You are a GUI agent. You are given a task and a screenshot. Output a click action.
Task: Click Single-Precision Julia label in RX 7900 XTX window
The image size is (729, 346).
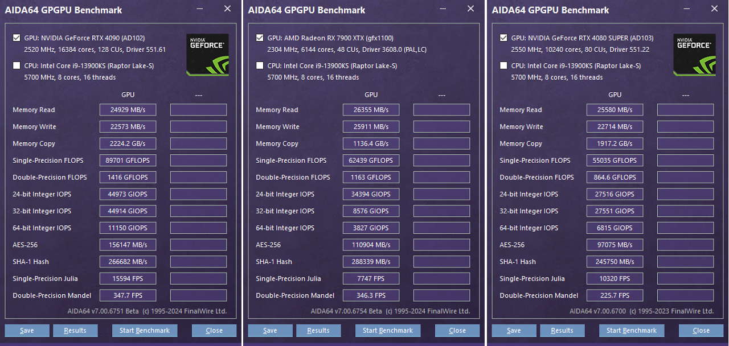tap(288, 278)
